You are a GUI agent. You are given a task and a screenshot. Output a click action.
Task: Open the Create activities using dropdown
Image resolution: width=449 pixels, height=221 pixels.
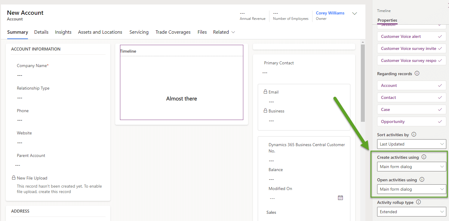411,167
